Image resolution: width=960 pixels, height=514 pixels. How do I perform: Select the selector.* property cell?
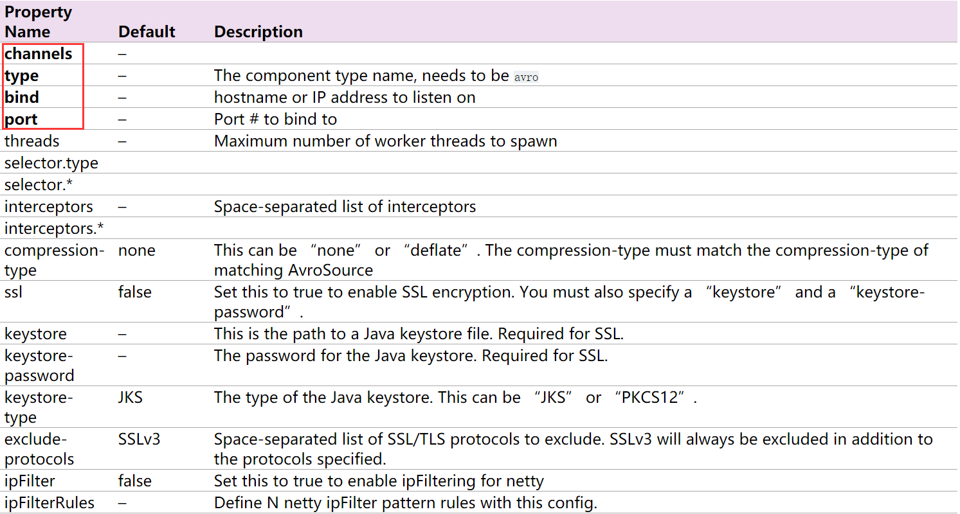click(37, 184)
